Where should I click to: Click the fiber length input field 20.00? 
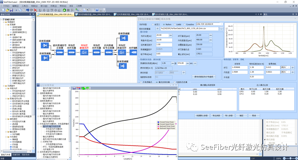[162, 35]
